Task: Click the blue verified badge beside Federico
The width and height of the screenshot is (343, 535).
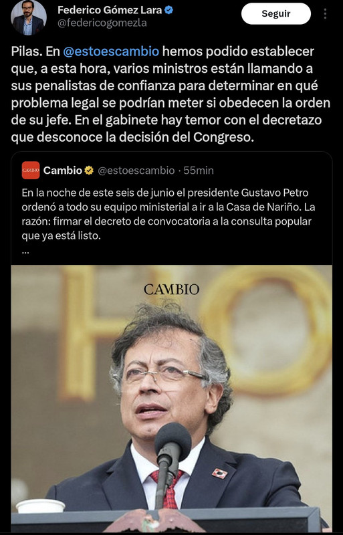Action: [168, 10]
